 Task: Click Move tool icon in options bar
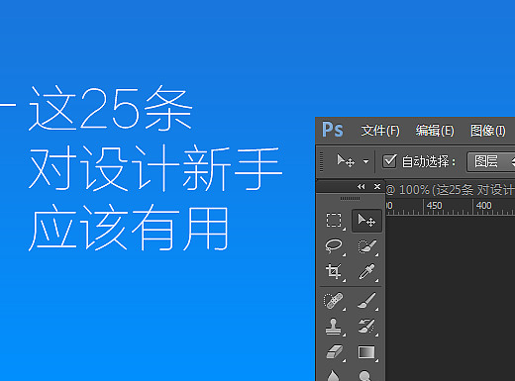coord(346,161)
